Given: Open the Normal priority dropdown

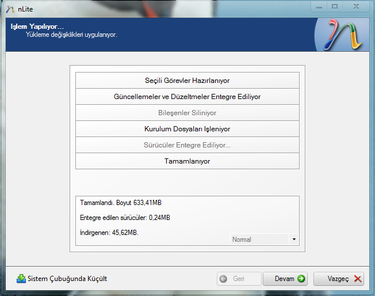Looking at the screenshot, I should pos(265,239).
